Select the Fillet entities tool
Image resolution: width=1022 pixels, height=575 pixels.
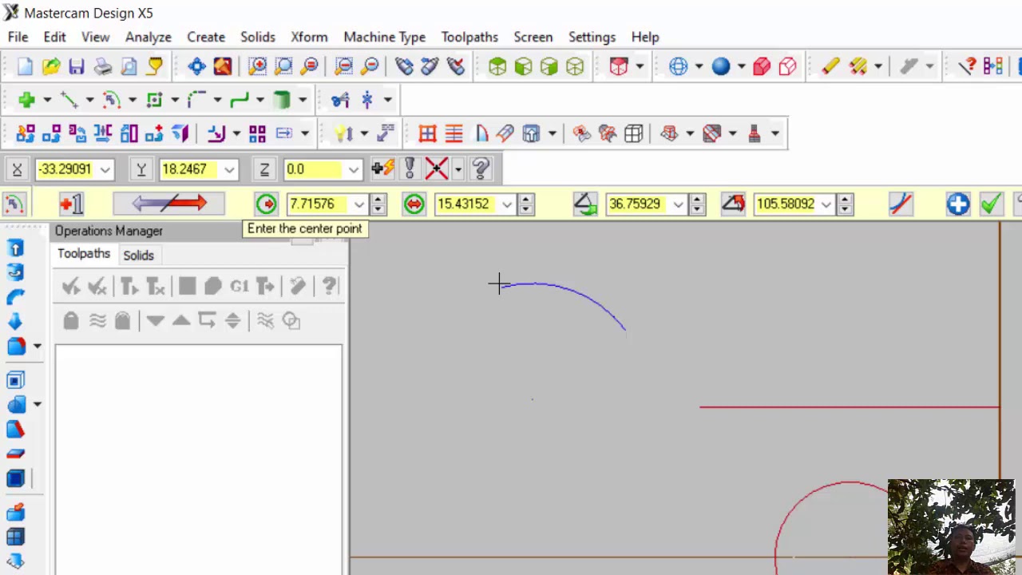pyautogui.click(x=196, y=100)
